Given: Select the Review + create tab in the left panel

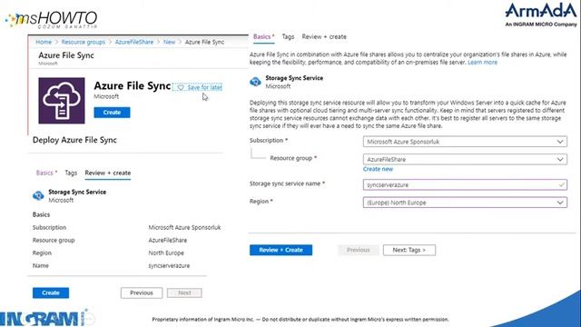Looking at the screenshot, I should (107, 173).
